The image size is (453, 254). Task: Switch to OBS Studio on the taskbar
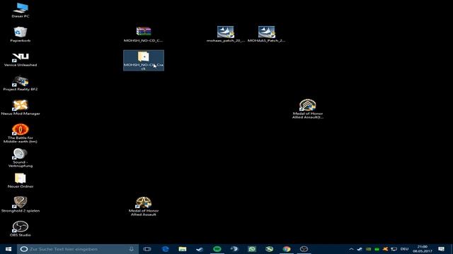[304, 249]
